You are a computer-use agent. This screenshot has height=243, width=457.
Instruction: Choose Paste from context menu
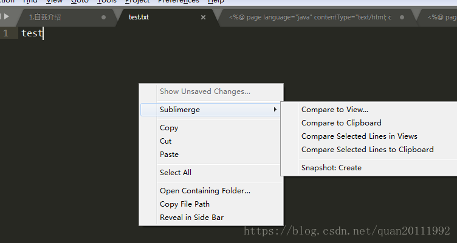point(169,155)
